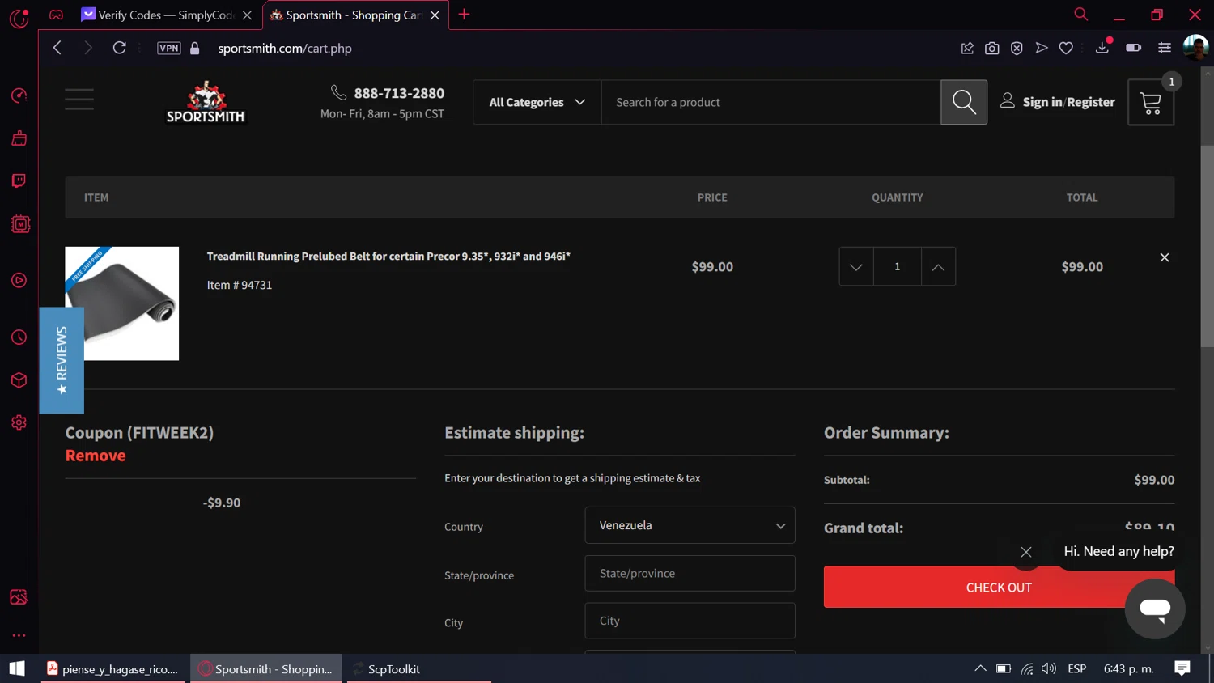Screen dimensions: 1214x683
Task: Open a new browser tab
Action: (x=464, y=14)
